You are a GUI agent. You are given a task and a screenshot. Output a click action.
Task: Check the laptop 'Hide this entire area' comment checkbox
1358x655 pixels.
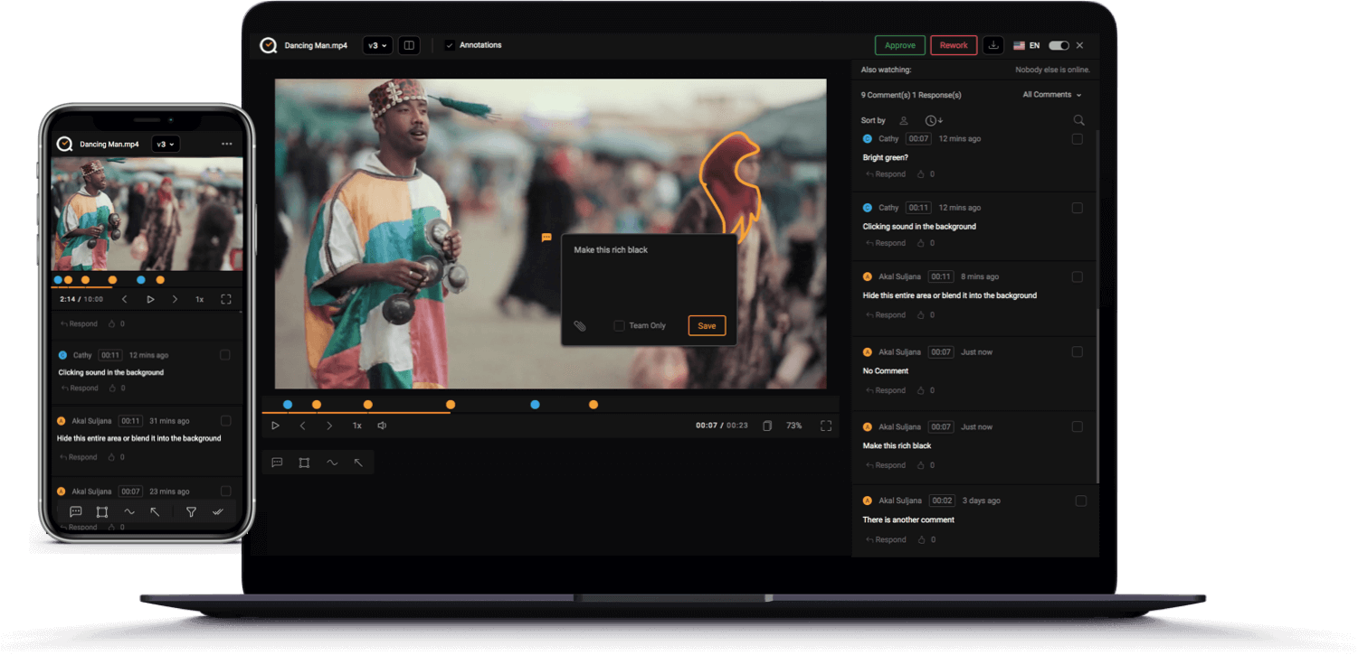pyautogui.click(x=1077, y=276)
